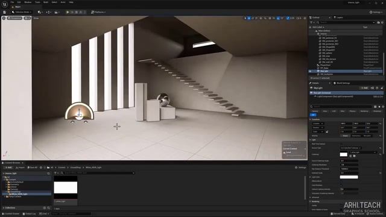Image resolution: width=386 pixels, height=217 pixels.
Task: Open the Platforms dropdown
Action: 98,12
